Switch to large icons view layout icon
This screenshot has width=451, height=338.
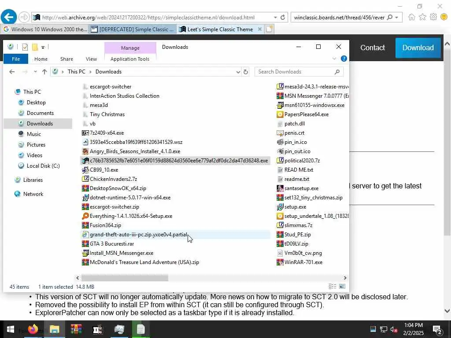pyautogui.click(x=342, y=286)
